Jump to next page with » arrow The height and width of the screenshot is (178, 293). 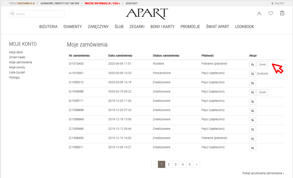[x=197, y=164]
